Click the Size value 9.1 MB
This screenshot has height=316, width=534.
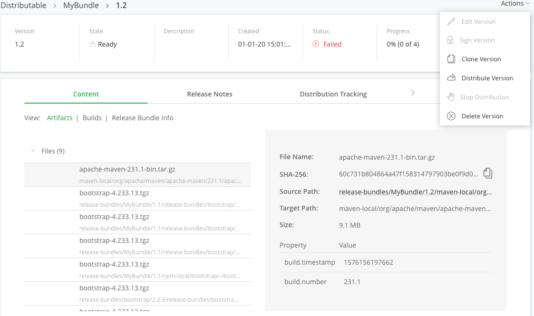pos(350,225)
